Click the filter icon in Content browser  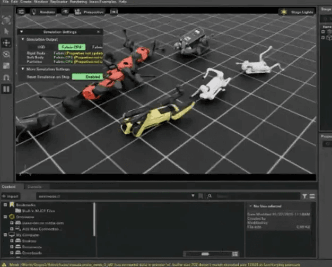[304, 196]
